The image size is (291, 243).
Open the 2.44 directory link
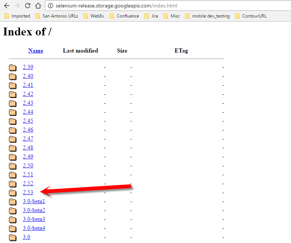click(x=28, y=112)
